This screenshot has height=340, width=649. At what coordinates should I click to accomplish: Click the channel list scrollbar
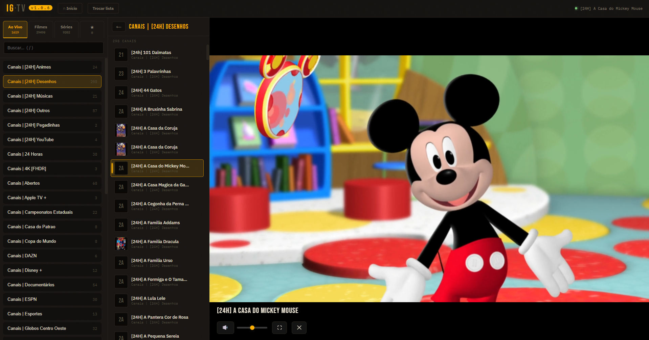click(x=207, y=52)
